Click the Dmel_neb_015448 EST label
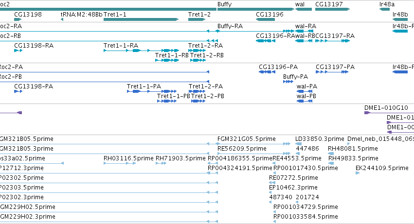This screenshot has width=414, height=224. point(380,139)
